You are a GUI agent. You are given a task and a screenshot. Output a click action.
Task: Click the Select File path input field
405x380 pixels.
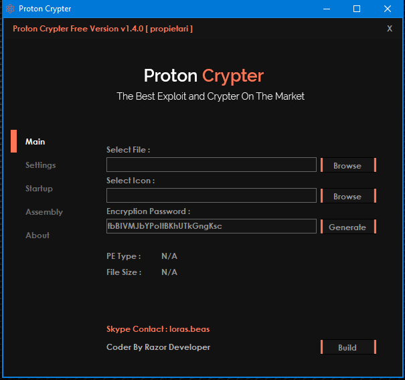click(212, 165)
